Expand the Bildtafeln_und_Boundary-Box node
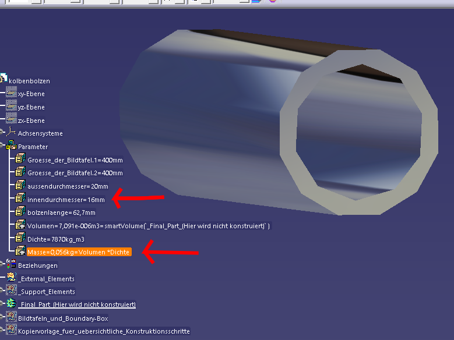The height and width of the screenshot is (340, 454). tap(2, 318)
